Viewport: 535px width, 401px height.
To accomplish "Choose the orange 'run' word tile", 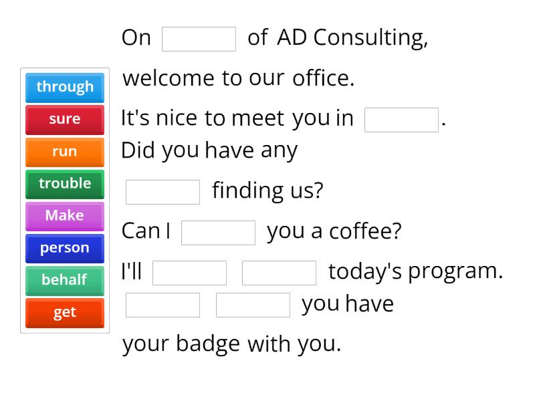I will pos(65,151).
